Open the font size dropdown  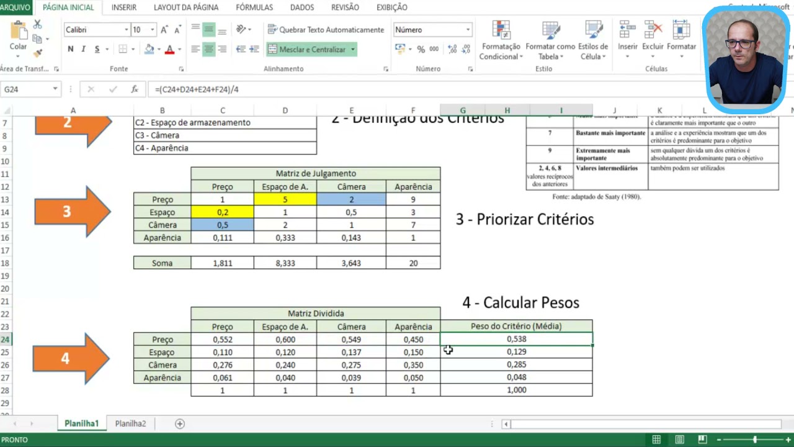[152, 30]
